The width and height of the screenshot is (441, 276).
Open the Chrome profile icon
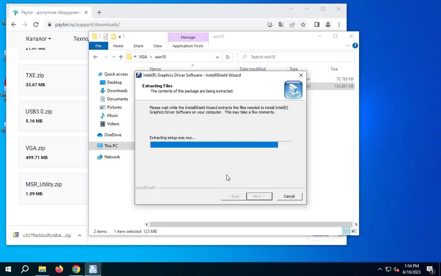pyautogui.click(x=328, y=24)
